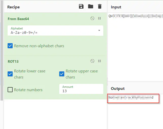
Task: Disable the From Base64 operation
Action: coord(92,19)
